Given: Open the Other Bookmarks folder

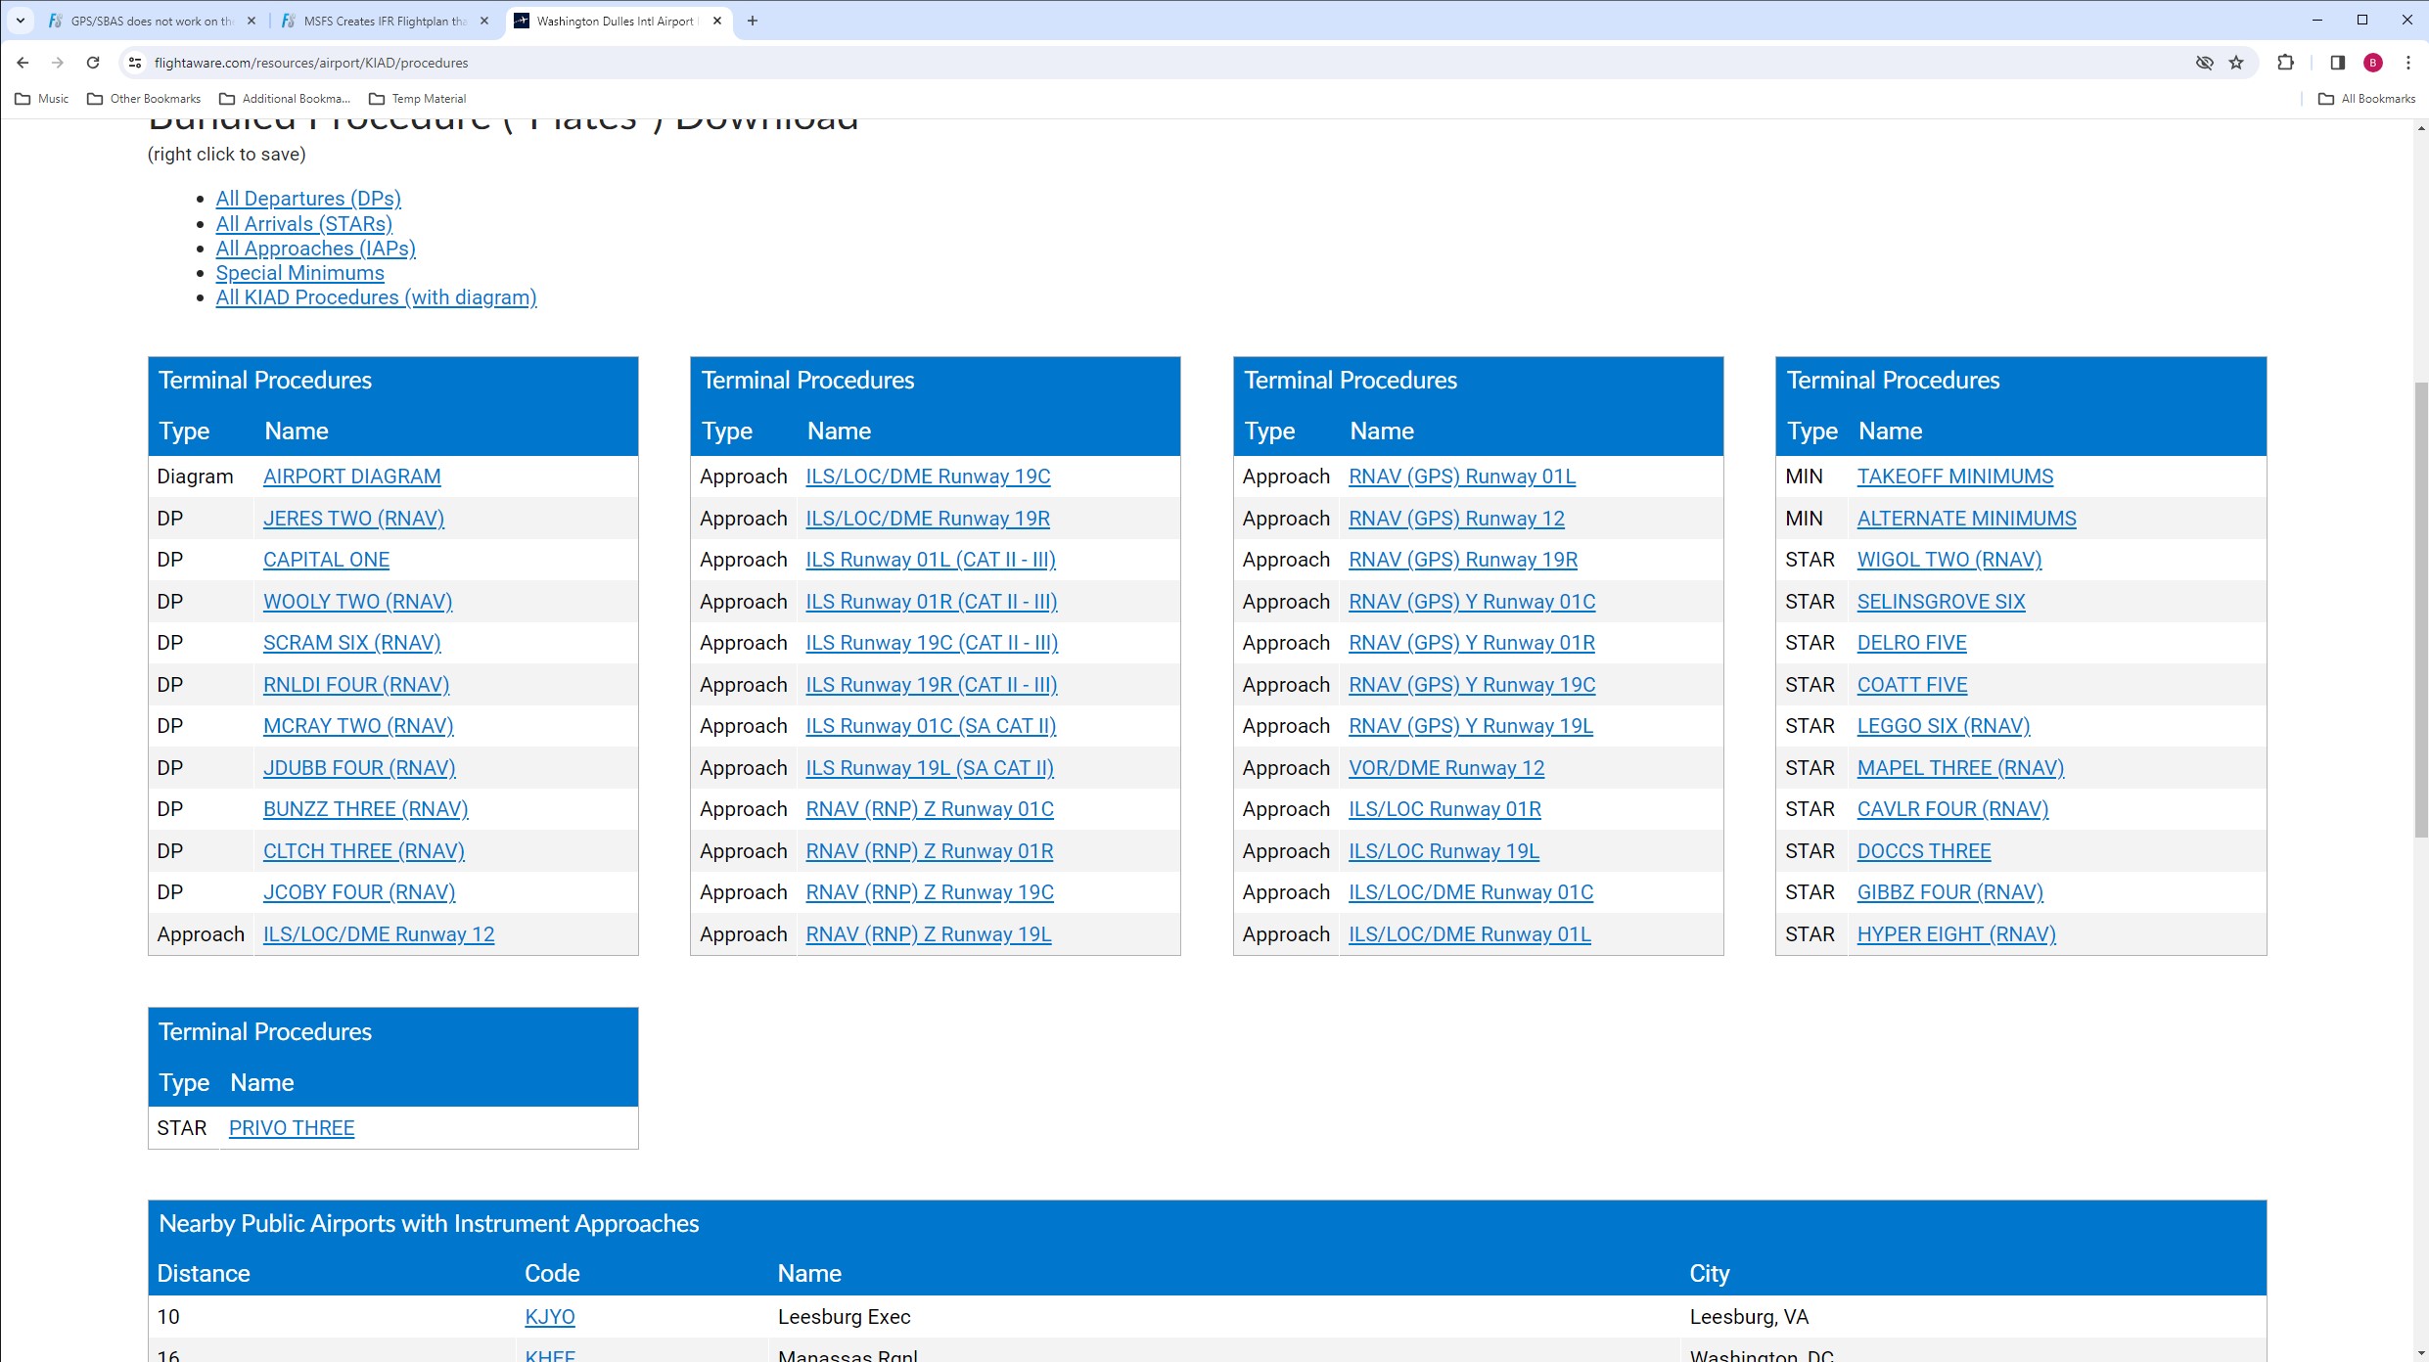Looking at the screenshot, I should 144,99.
